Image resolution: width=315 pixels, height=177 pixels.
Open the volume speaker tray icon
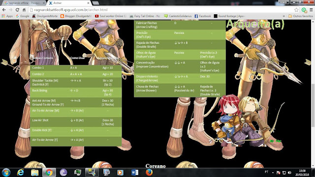(290, 173)
